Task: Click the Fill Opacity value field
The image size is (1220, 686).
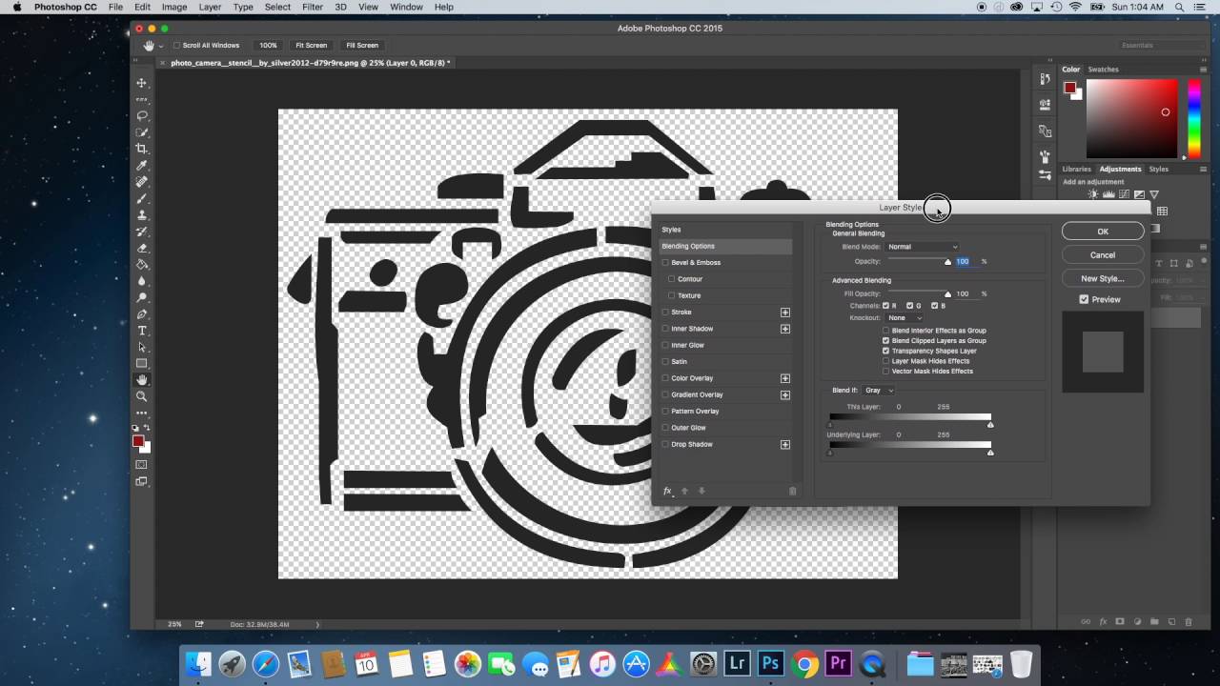Action: pyautogui.click(x=966, y=293)
